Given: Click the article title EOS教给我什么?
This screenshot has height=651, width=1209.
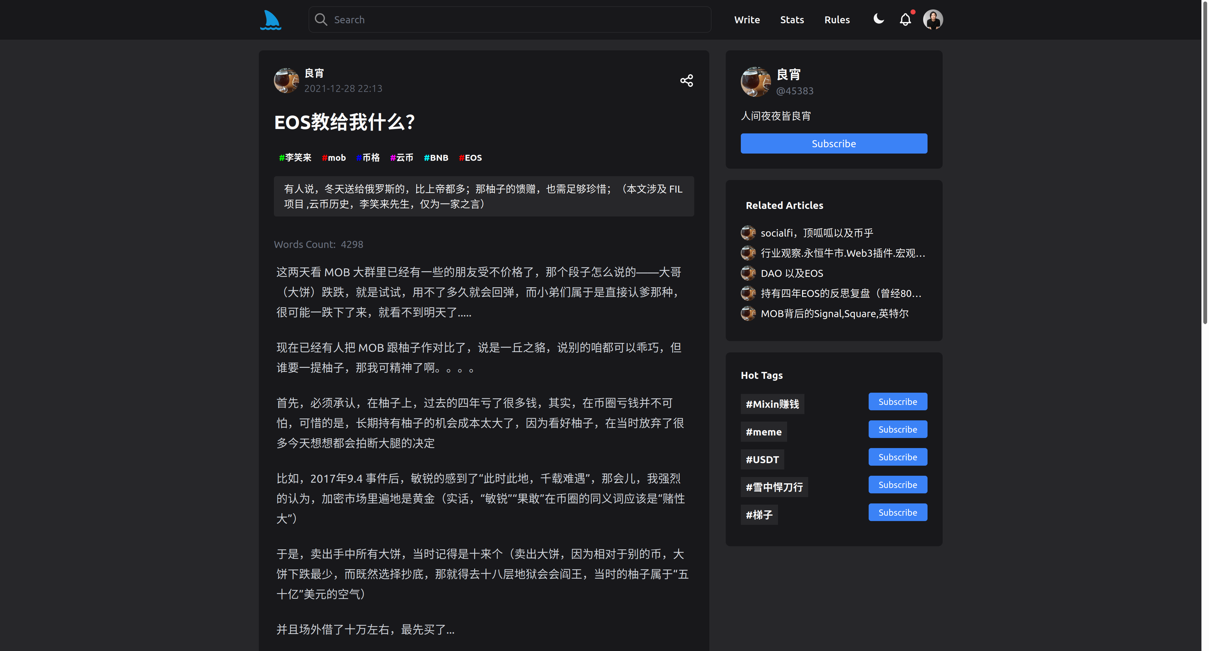Looking at the screenshot, I should [x=344, y=122].
